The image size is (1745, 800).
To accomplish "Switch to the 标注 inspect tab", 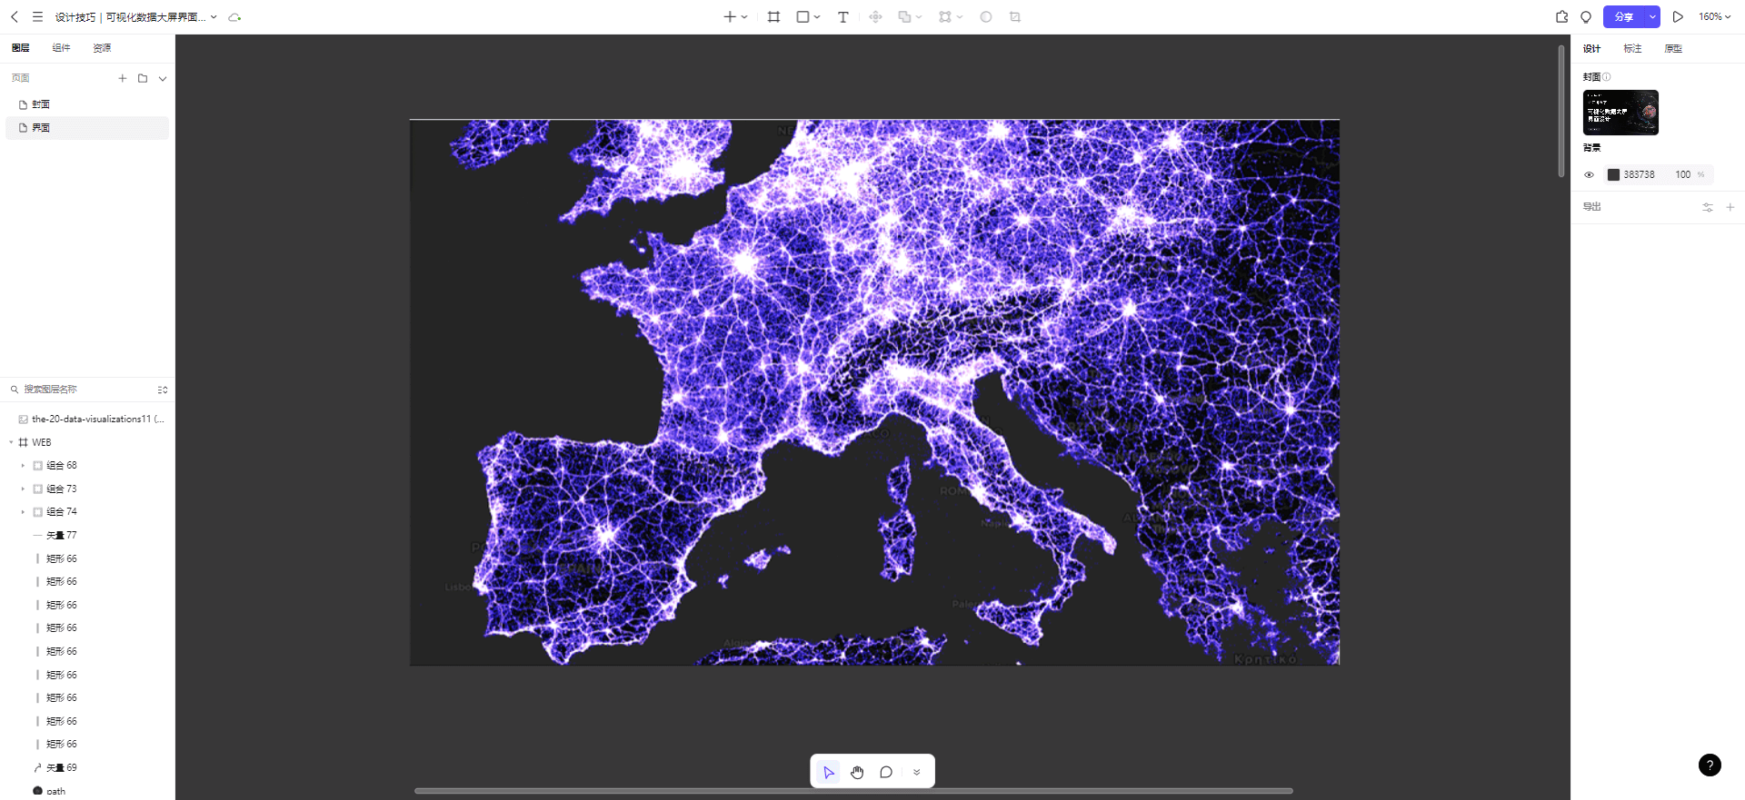I will tap(1632, 49).
